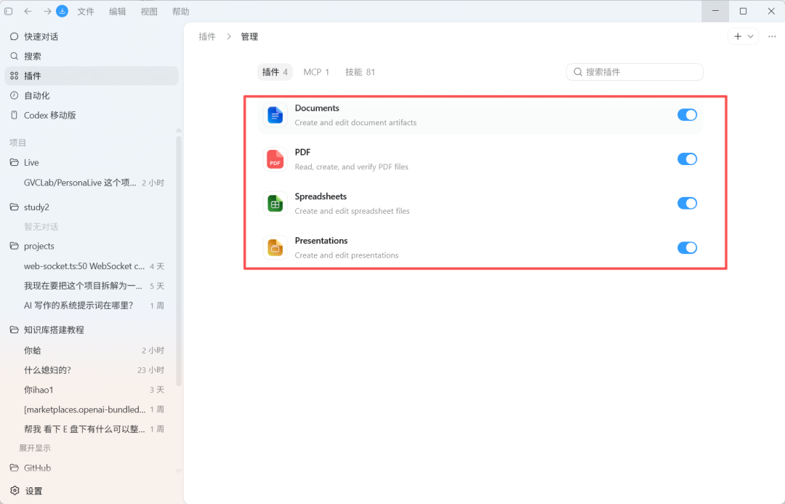
Task: Disable the PDF plugin toggle
Action: [687, 159]
